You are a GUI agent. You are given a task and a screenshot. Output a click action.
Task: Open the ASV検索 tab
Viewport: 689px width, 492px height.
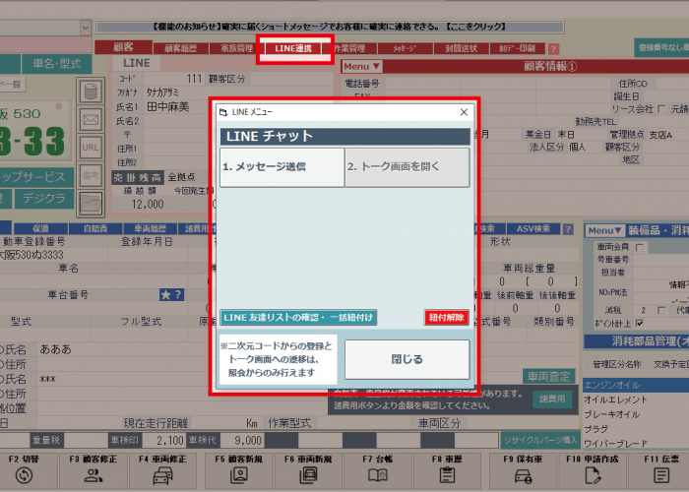click(x=533, y=229)
